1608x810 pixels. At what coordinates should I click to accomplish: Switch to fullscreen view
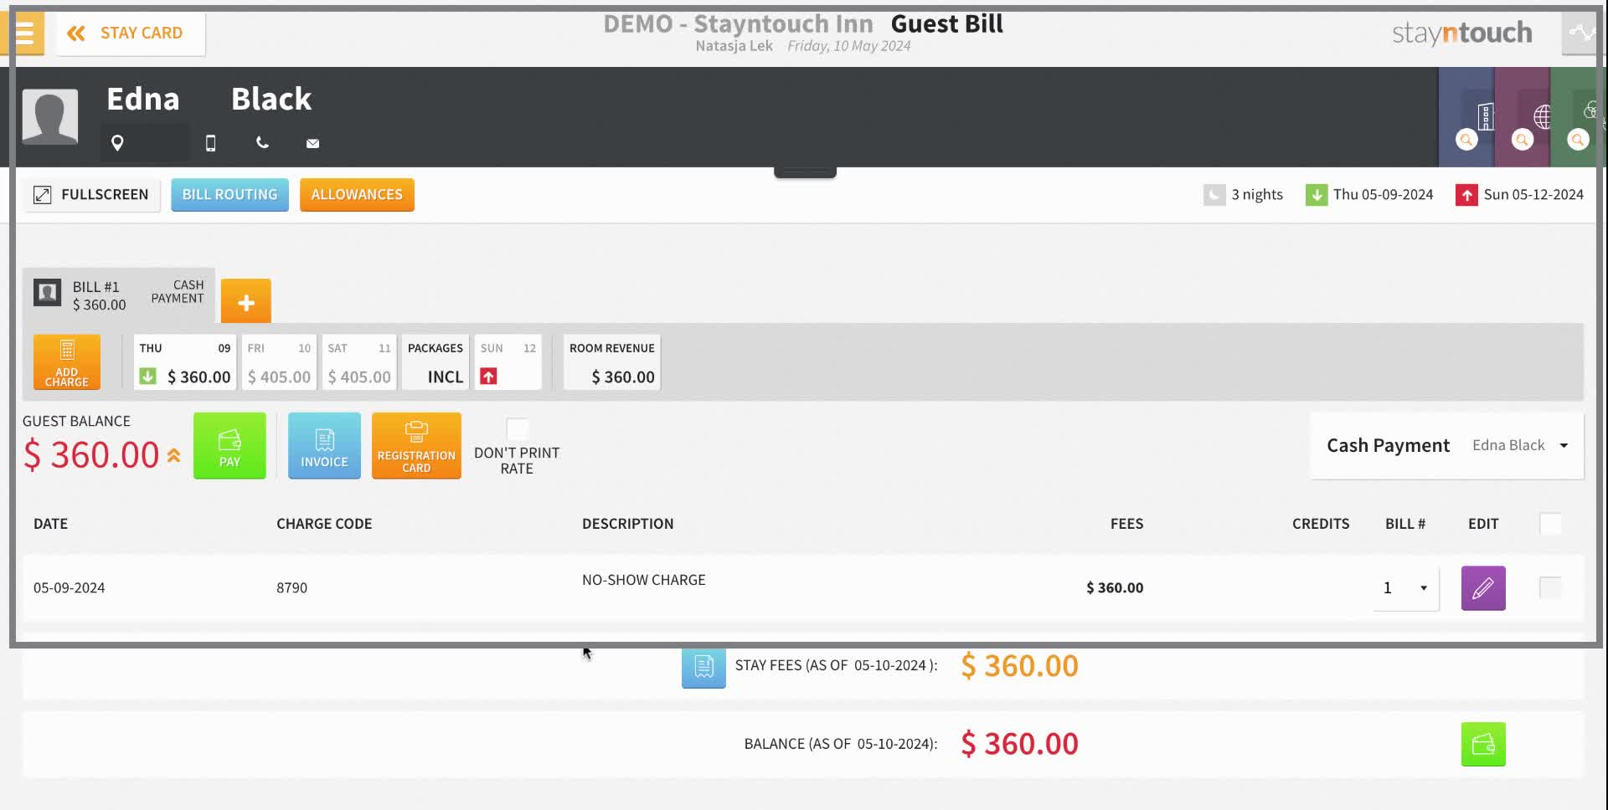click(91, 195)
